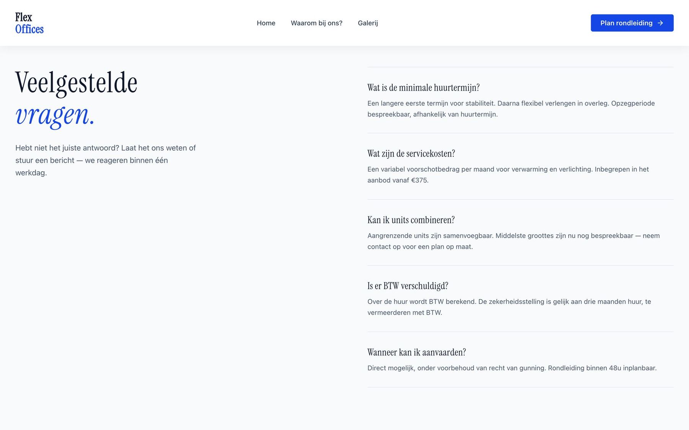The height and width of the screenshot is (430, 689).
Task: Click answer text starting Aangrenzende units zijn samenvoegbaar
Action: point(514,241)
